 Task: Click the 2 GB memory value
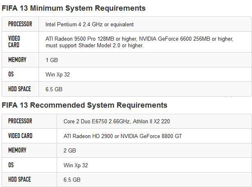[x=70, y=150]
